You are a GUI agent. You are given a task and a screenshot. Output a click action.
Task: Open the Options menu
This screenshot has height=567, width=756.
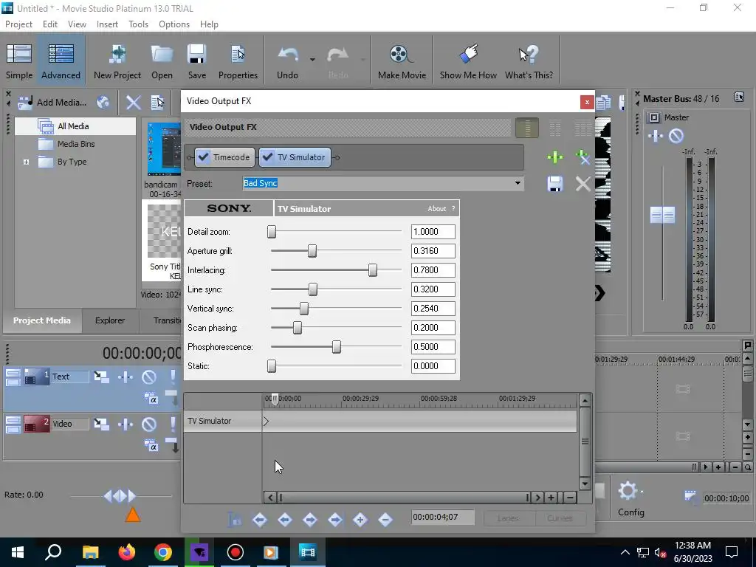point(174,24)
